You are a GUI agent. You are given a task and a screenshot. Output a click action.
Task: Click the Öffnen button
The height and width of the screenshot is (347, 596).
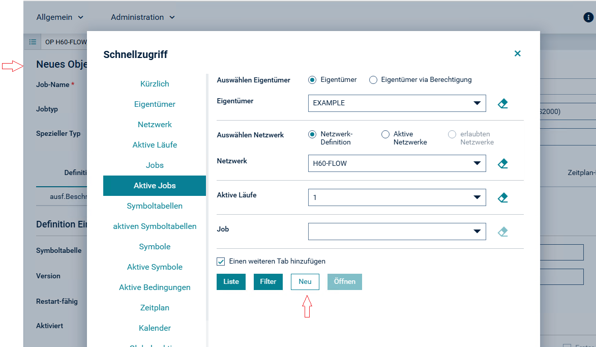(x=345, y=282)
